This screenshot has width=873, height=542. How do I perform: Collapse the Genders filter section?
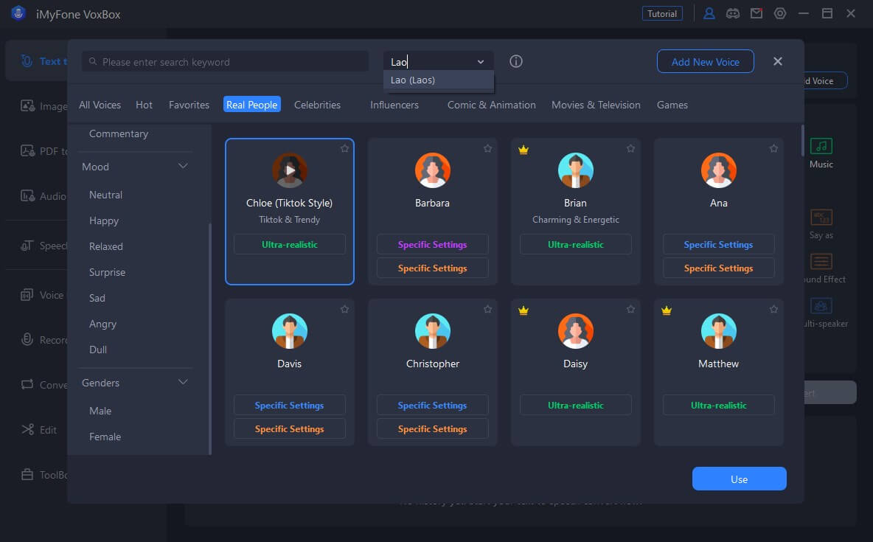pyautogui.click(x=183, y=382)
